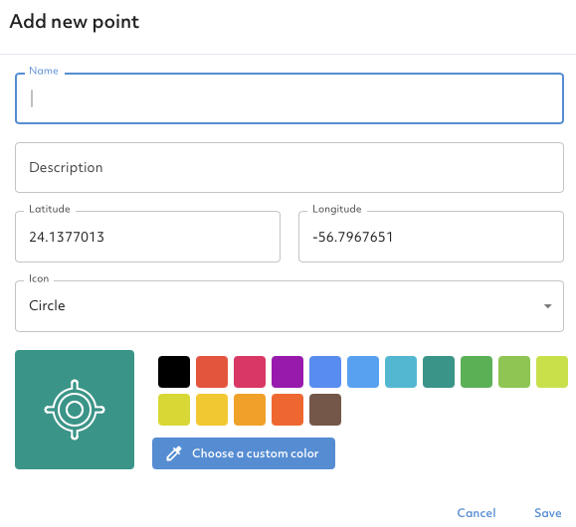The image size is (576, 527).
Task: Click the Name input field
Action: pos(289,98)
